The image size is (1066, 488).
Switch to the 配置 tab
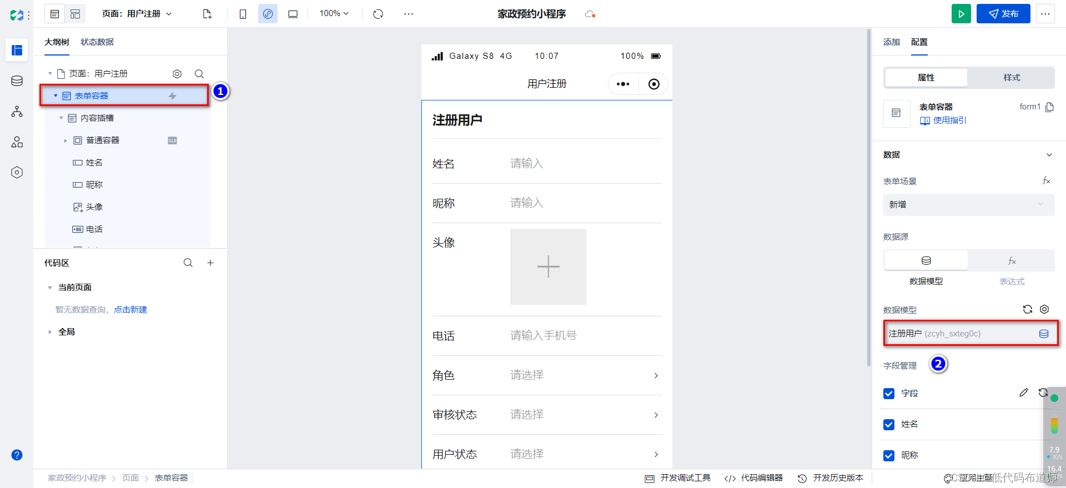coord(919,42)
